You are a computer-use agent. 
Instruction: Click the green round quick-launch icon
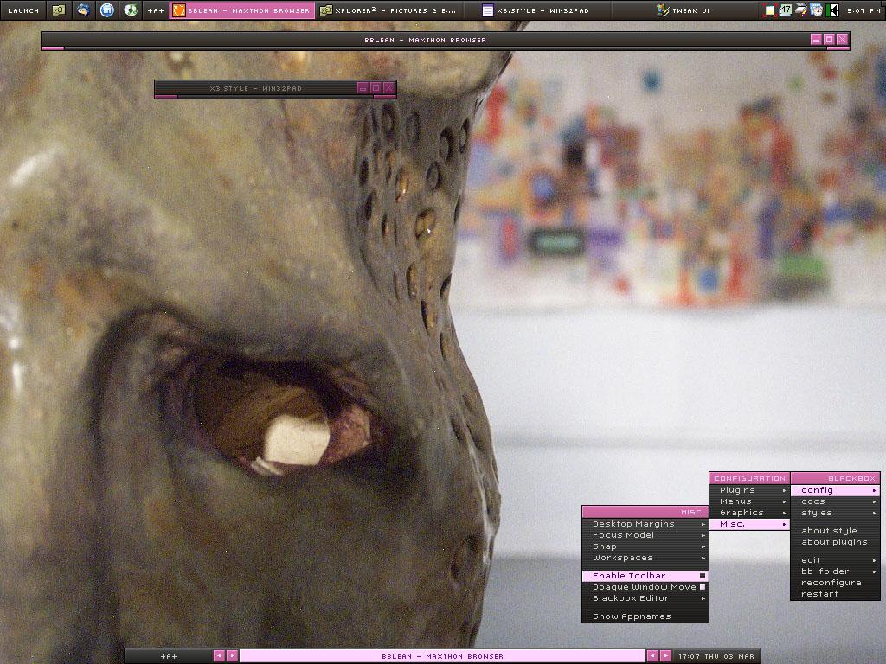pos(131,10)
